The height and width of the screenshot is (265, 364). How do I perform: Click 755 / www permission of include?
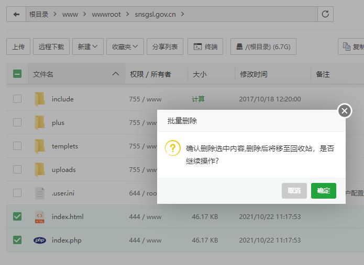145,99
